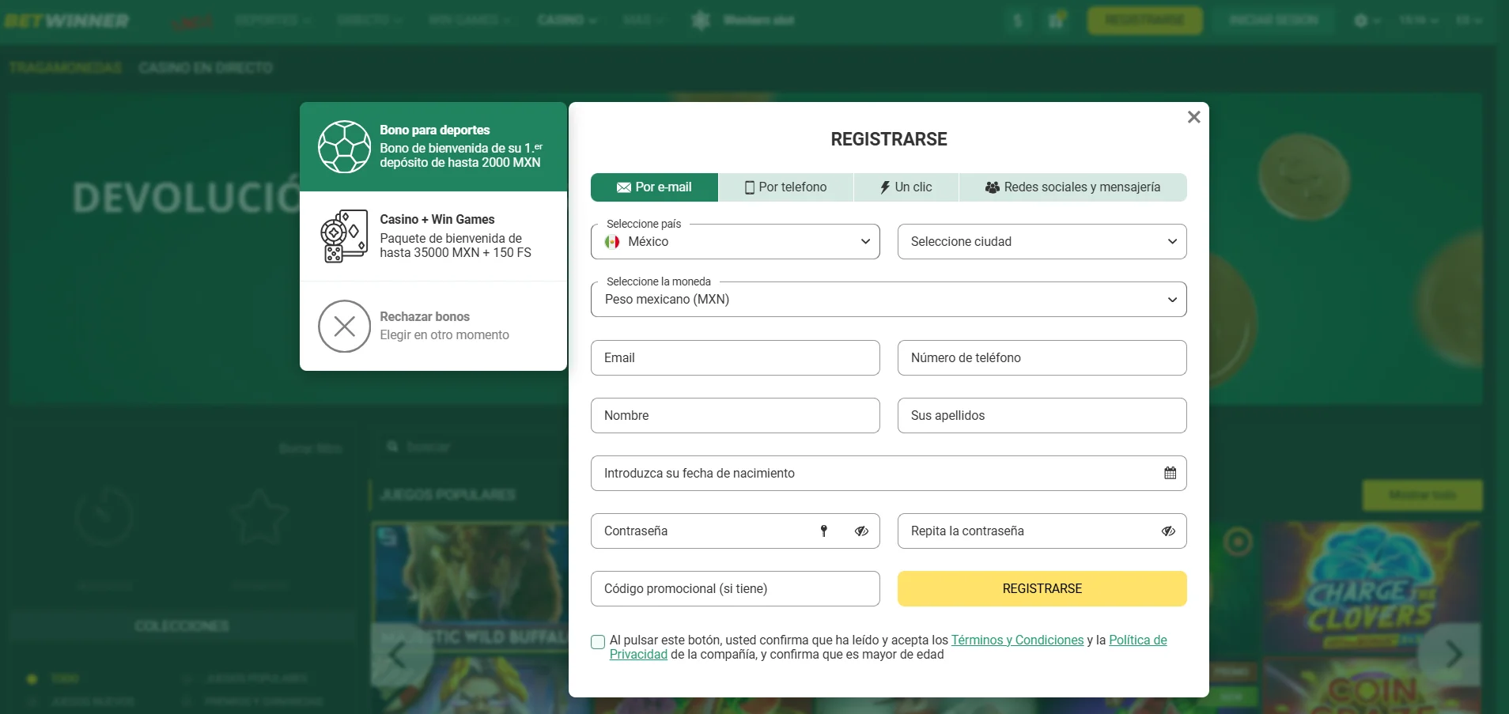Screen dimensions: 1509x714
Task: Click the clock recent icon in the sidebar
Action: tap(104, 516)
